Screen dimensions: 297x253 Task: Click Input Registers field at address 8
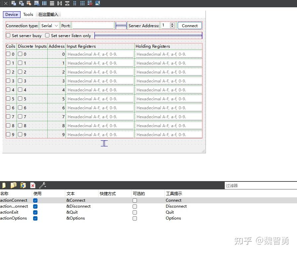tap(100, 126)
